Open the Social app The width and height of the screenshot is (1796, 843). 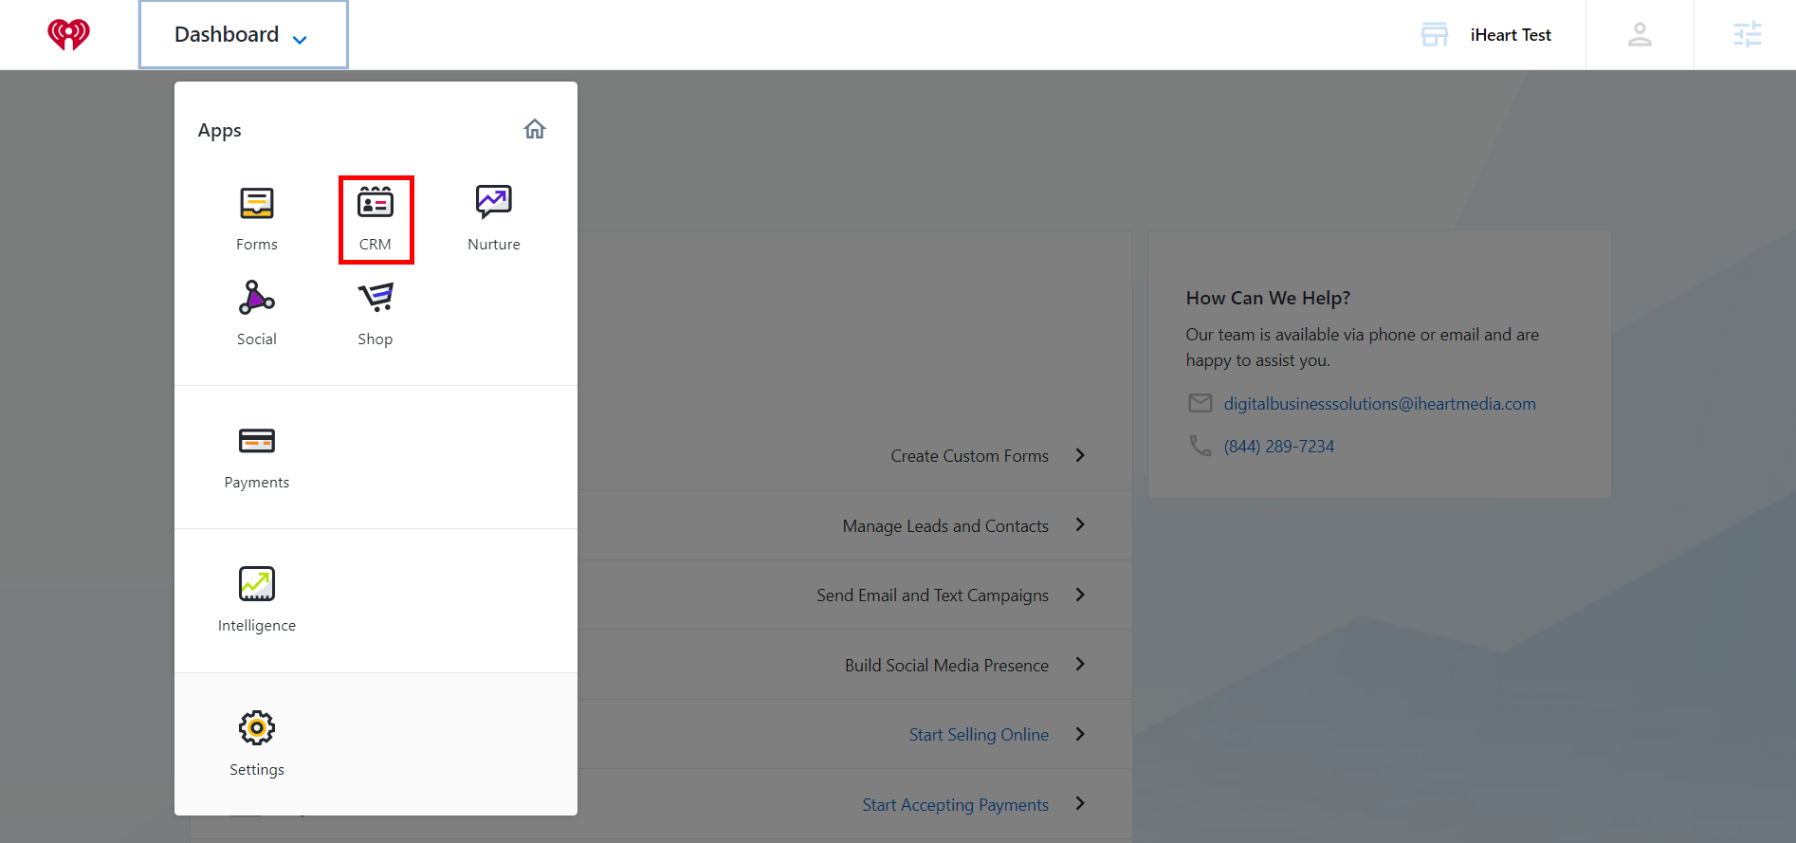[x=257, y=314]
